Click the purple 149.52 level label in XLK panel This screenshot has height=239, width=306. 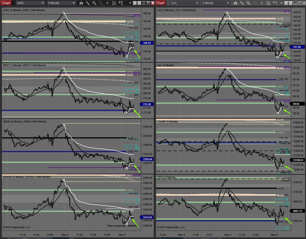click(287, 12)
